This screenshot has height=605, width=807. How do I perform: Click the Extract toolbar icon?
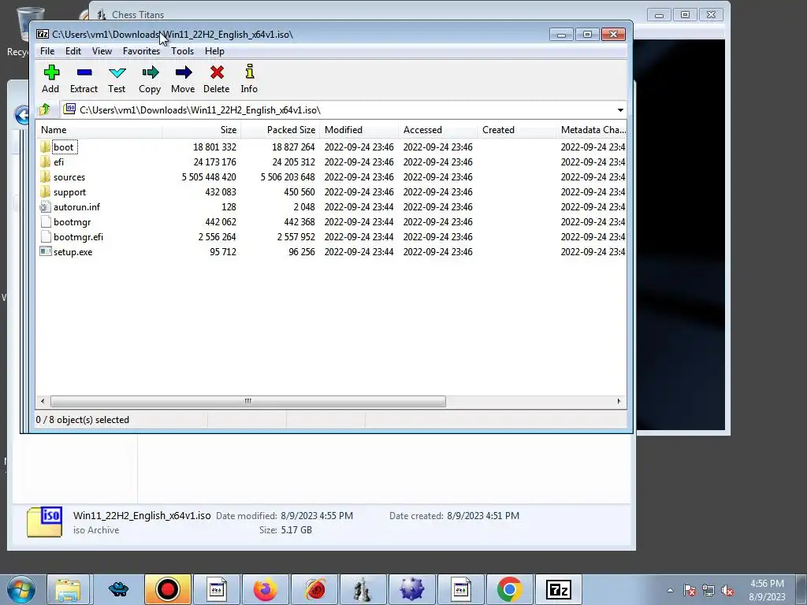pos(84,72)
